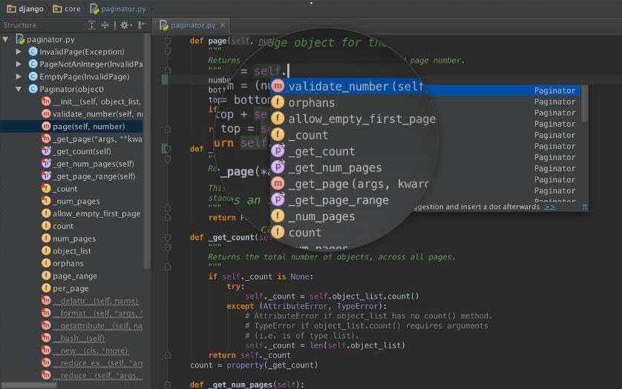Select Paginator(object) class in structure tree
This screenshot has width=622, height=389.
click(72, 89)
